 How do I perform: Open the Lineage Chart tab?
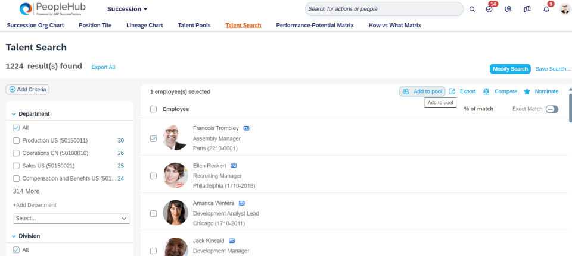(145, 26)
